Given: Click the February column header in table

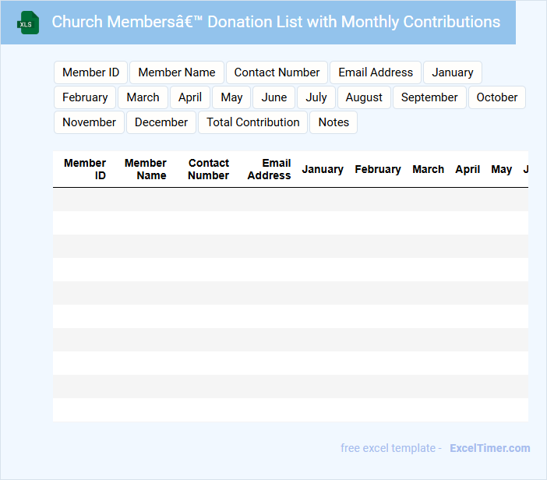Looking at the screenshot, I should pos(378,169).
